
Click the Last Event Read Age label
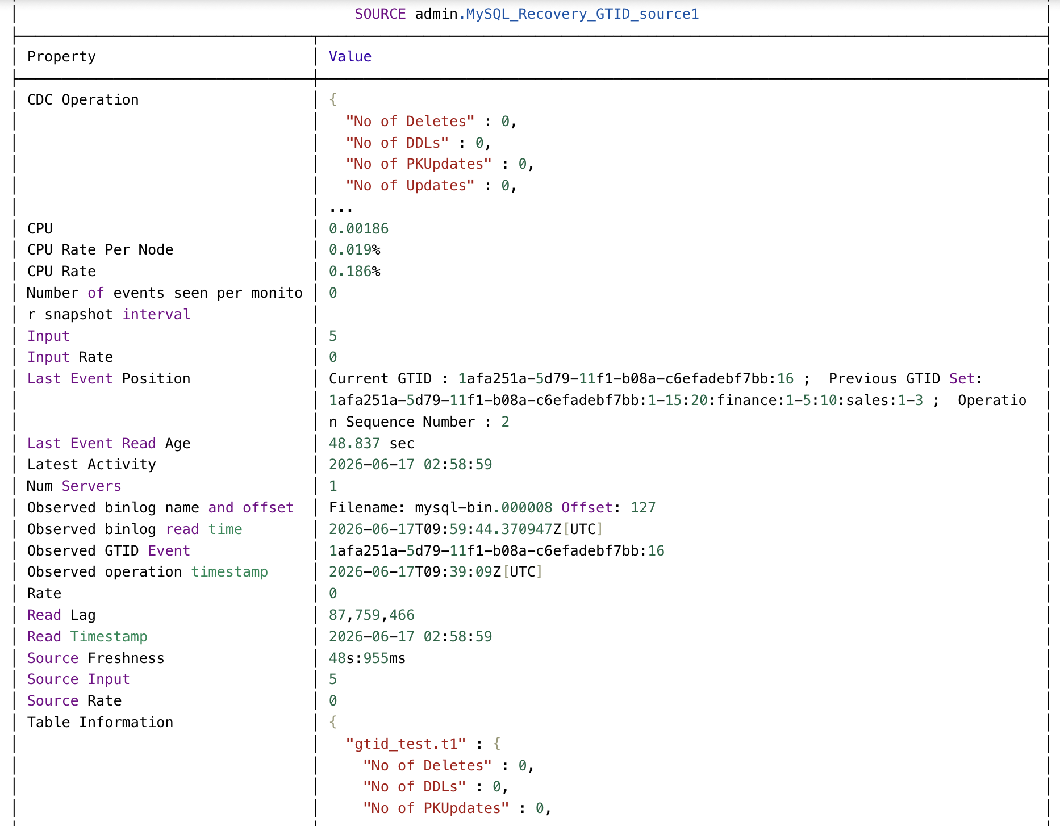click(109, 444)
